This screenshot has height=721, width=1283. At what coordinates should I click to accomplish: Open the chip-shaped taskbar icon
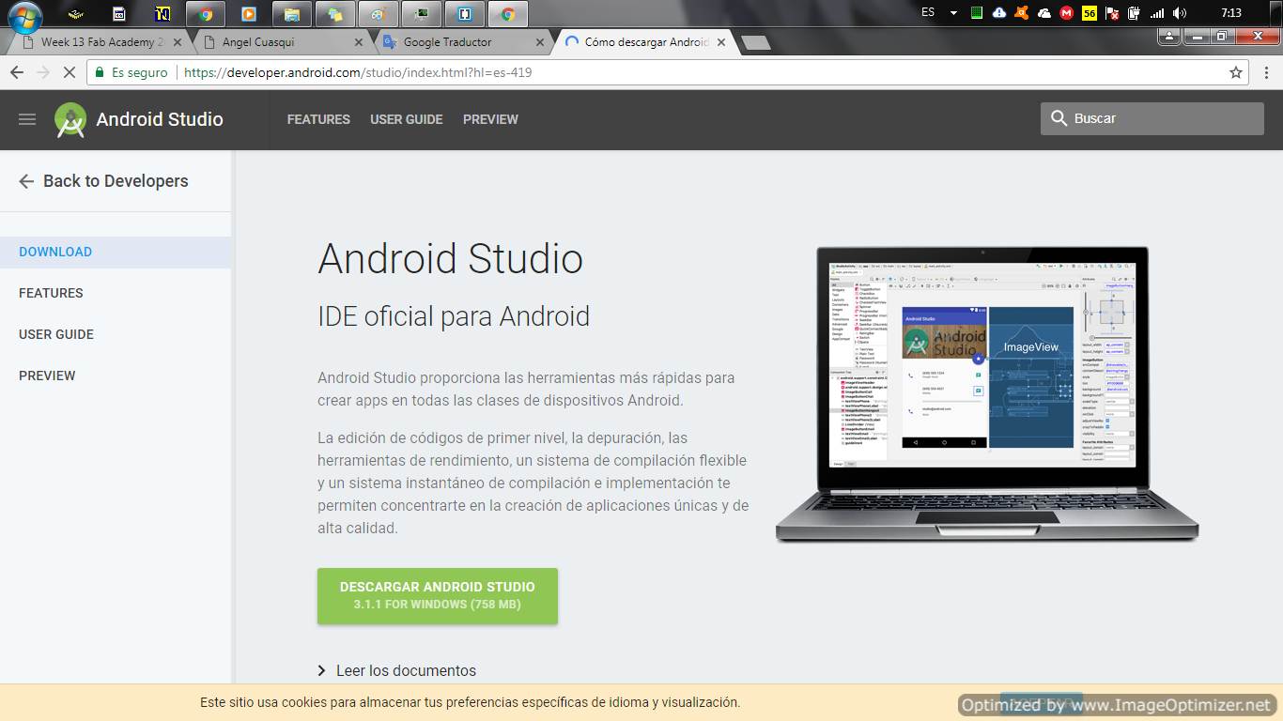point(77,14)
